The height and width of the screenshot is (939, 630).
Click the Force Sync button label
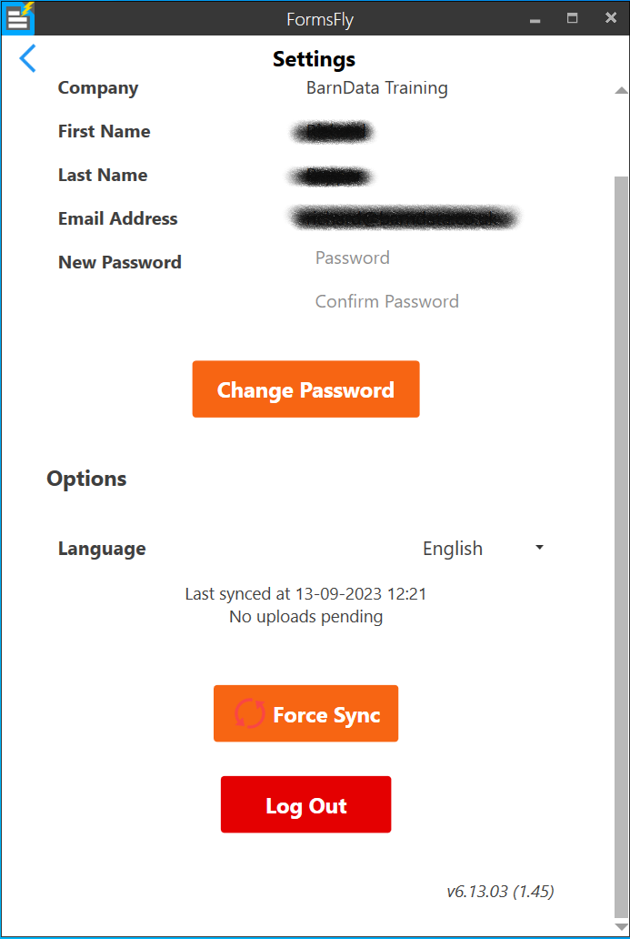326,715
